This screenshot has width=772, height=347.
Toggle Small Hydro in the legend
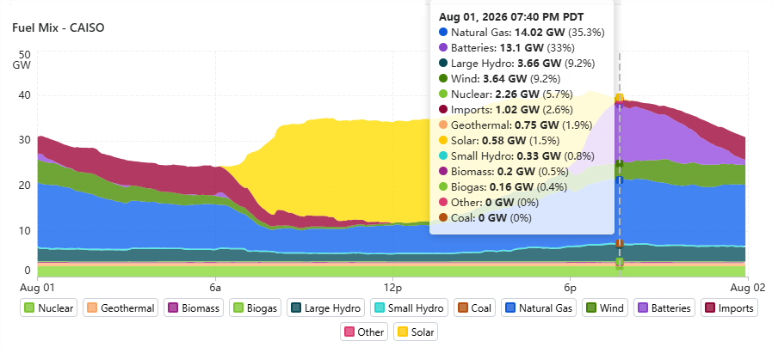(409, 308)
